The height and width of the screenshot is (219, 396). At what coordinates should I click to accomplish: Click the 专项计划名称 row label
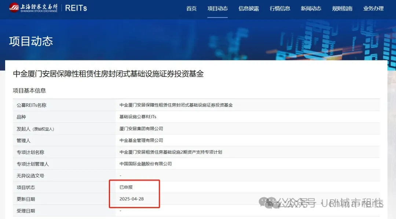30,152
